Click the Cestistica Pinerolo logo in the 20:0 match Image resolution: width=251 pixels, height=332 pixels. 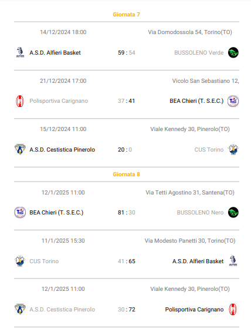click(20, 149)
